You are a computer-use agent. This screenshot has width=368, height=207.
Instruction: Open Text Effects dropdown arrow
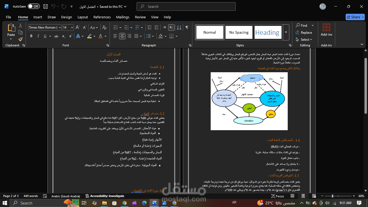(x=83, y=36)
